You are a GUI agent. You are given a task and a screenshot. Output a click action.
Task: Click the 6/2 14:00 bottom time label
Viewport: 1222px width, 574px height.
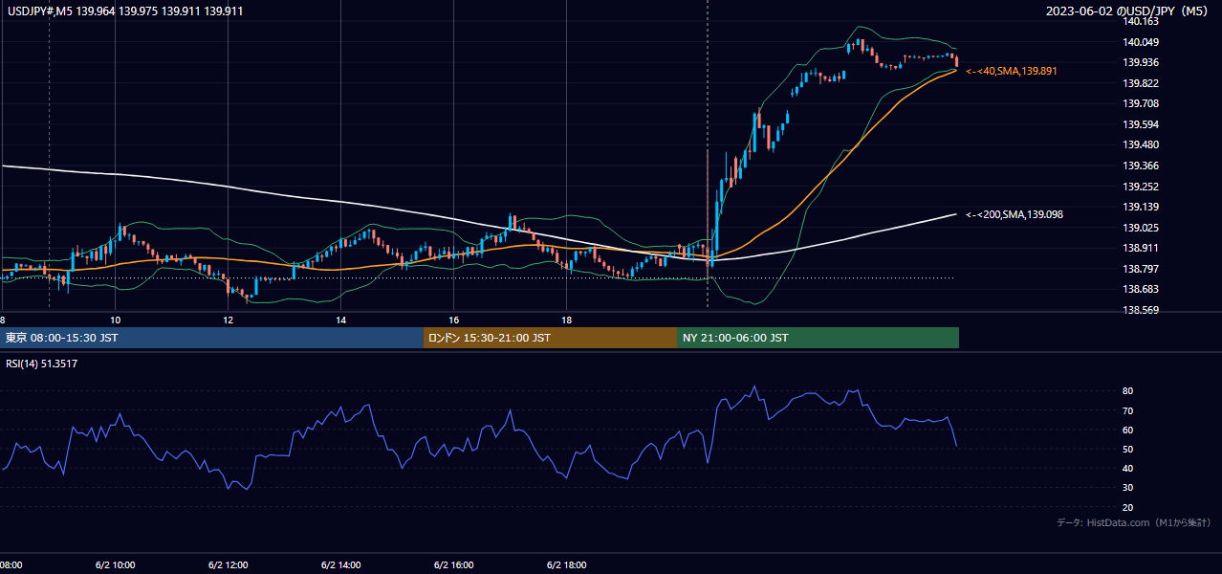click(340, 565)
